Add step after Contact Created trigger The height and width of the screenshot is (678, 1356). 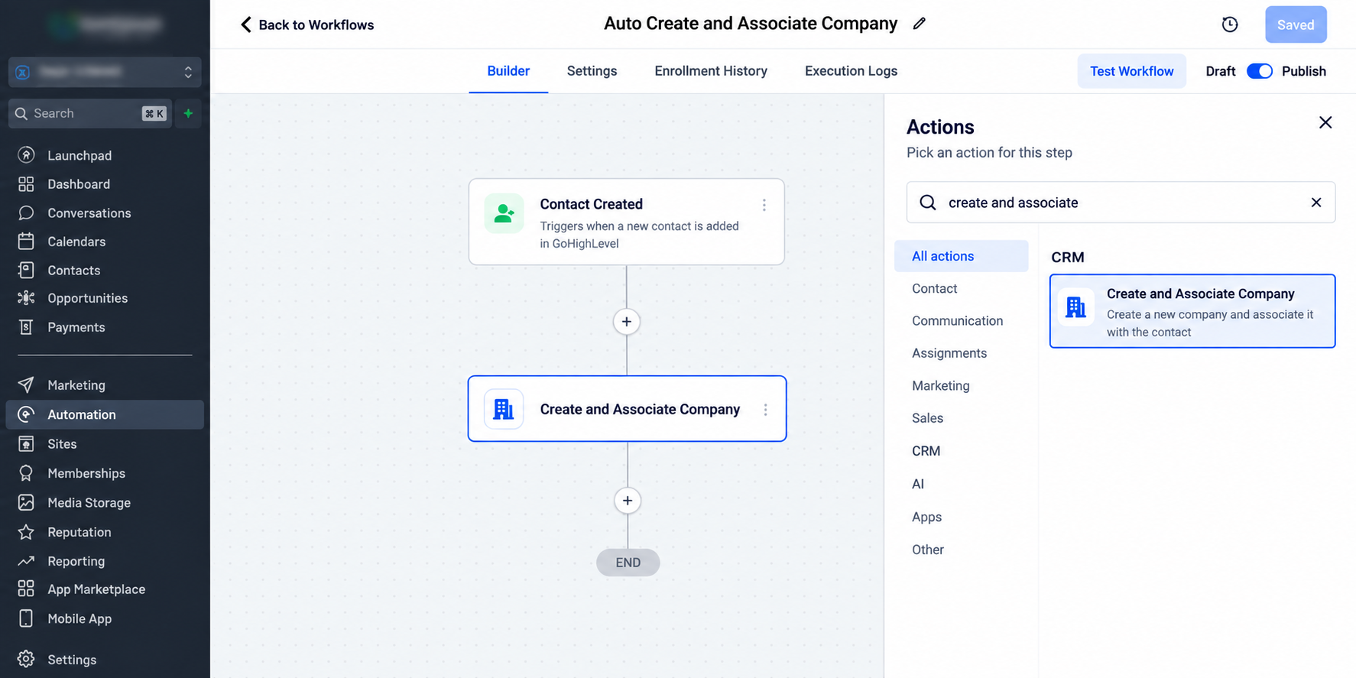(x=626, y=322)
